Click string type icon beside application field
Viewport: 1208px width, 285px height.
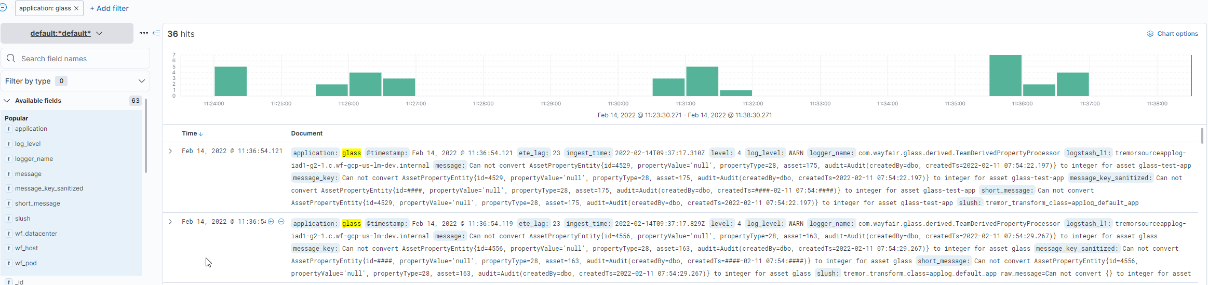tap(9, 129)
